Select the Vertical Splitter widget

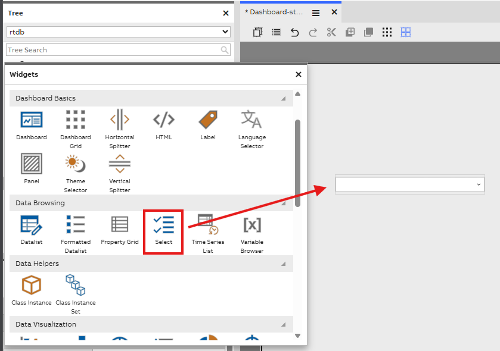(120, 164)
